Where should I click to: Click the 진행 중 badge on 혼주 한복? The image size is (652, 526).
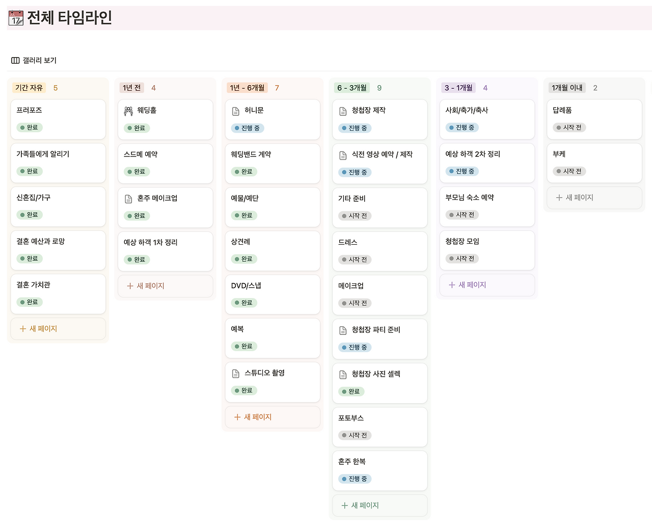355,479
